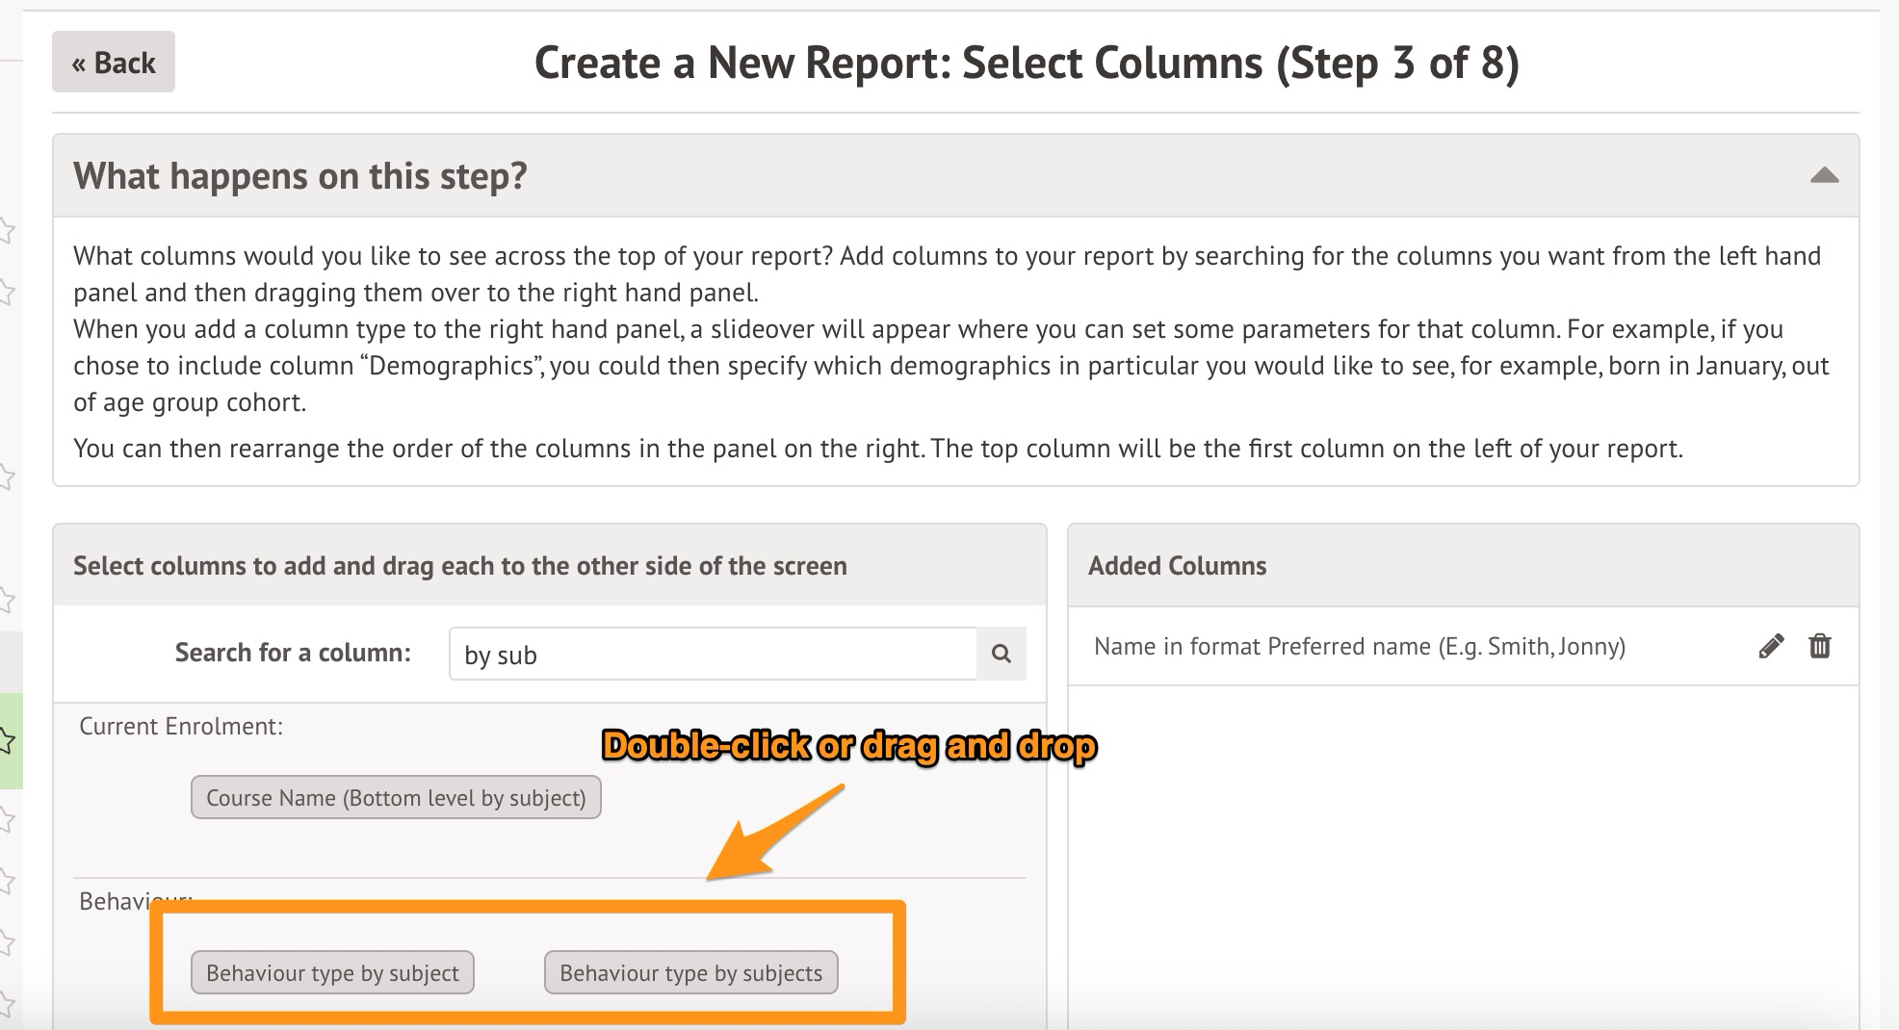The width and height of the screenshot is (1899, 1030).
Task: Delete the Name column with trash icon
Action: pyautogui.click(x=1819, y=646)
